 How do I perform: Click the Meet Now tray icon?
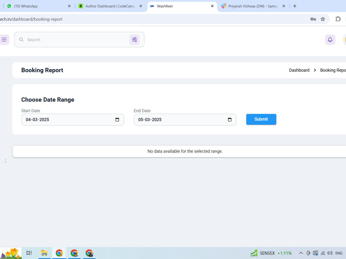click(x=309, y=253)
